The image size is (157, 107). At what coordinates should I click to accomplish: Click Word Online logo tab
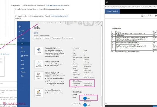[112, 11]
